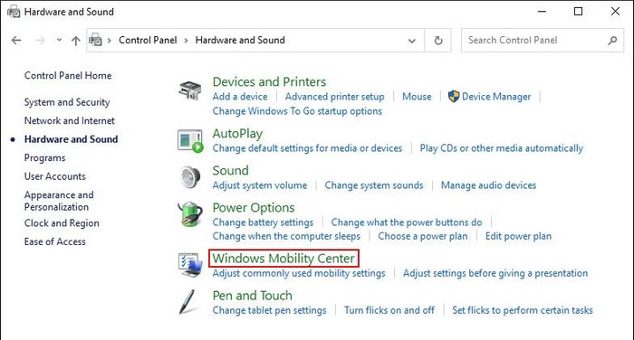Go back to the previous page
The image size is (634, 340).
tap(16, 41)
